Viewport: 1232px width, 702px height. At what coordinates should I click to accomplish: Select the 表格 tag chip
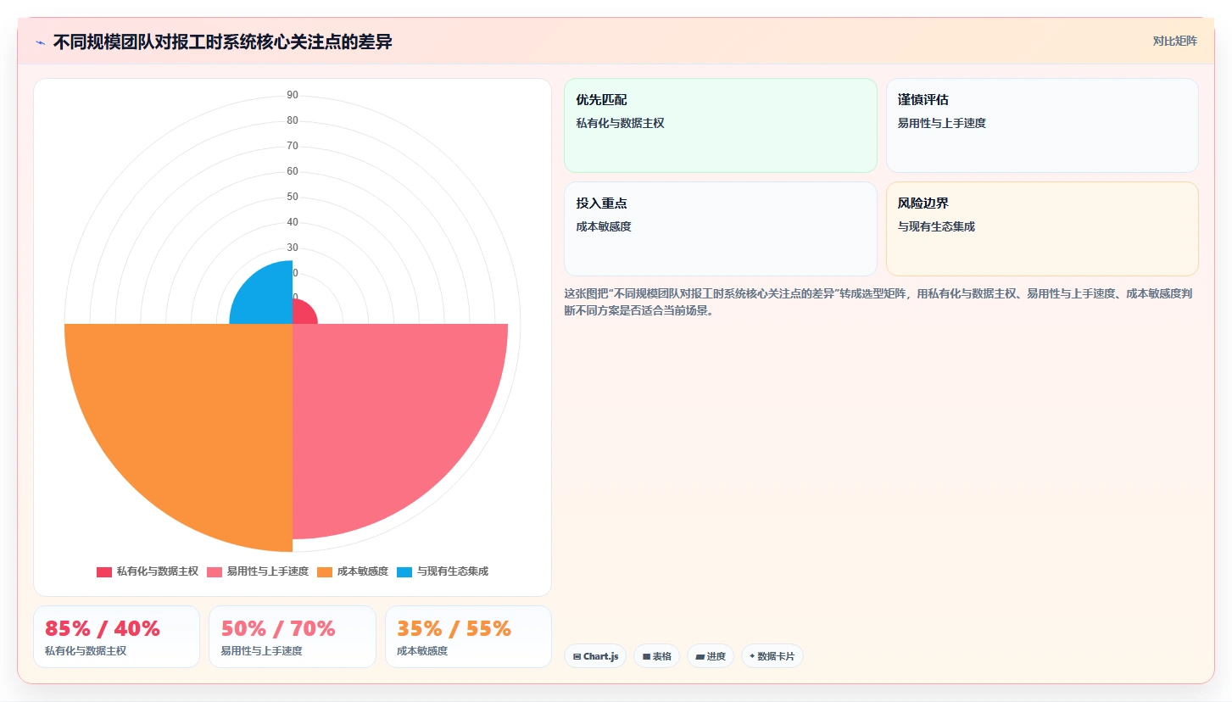tap(656, 656)
